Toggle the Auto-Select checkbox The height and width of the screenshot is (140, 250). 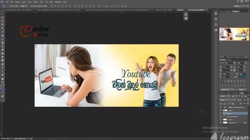tap(10, 6)
